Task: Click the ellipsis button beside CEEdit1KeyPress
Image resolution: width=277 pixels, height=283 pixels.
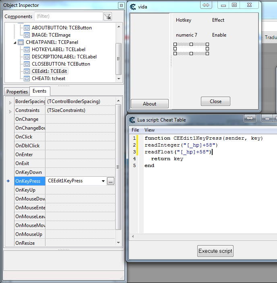Action: 111,181
